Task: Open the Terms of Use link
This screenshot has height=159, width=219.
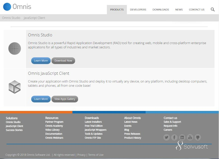Action: tap(96, 155)
